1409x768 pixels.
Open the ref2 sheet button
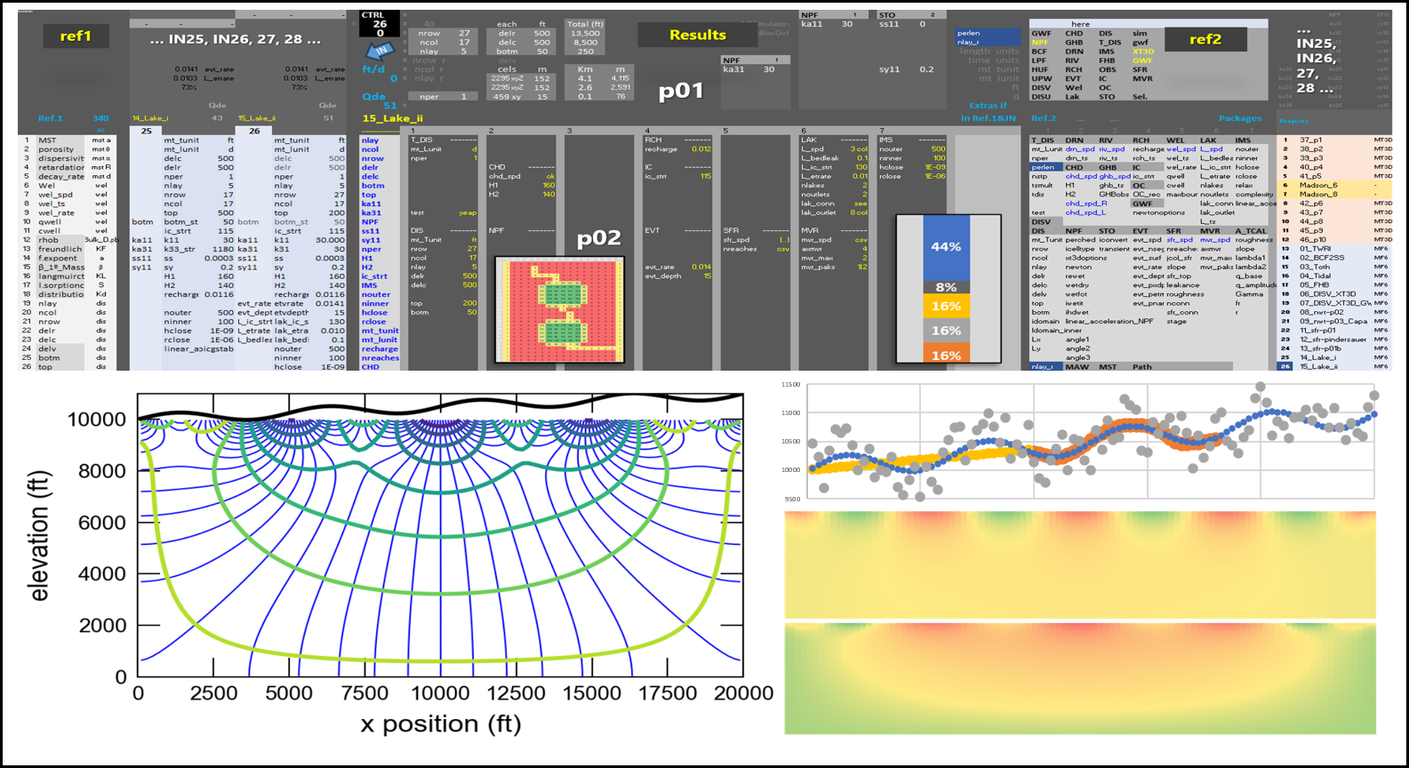click(x=1205, y=39)
